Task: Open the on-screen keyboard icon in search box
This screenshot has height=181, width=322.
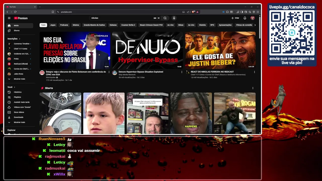Action: point(155,18)
